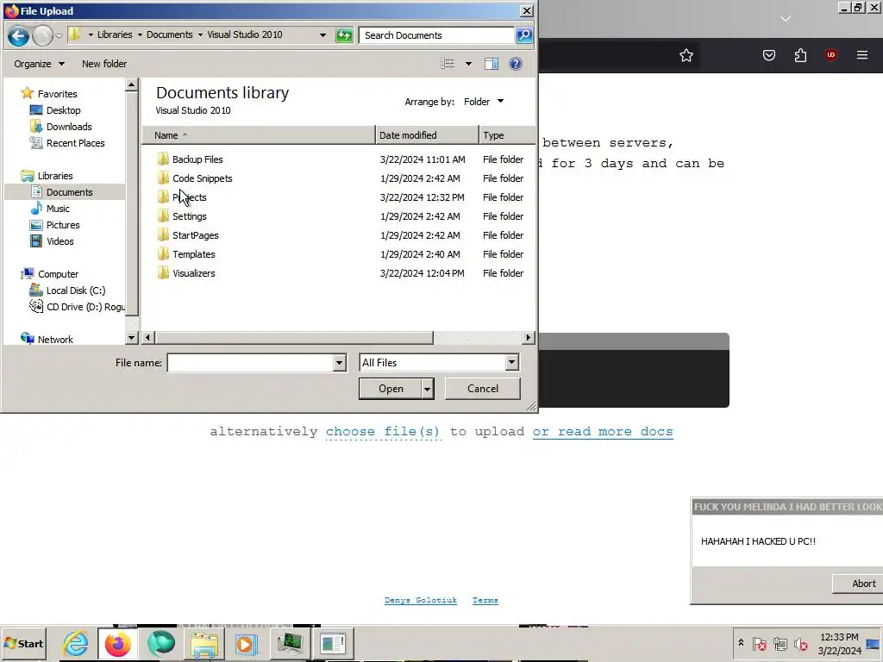Select the Code Snippets folder
The width and height of the screenshot is (883, 662).
click(202, 178)
